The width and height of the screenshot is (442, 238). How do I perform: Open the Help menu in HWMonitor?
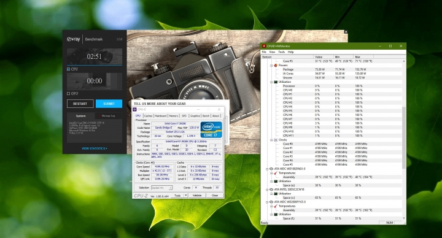pos(290,52)
